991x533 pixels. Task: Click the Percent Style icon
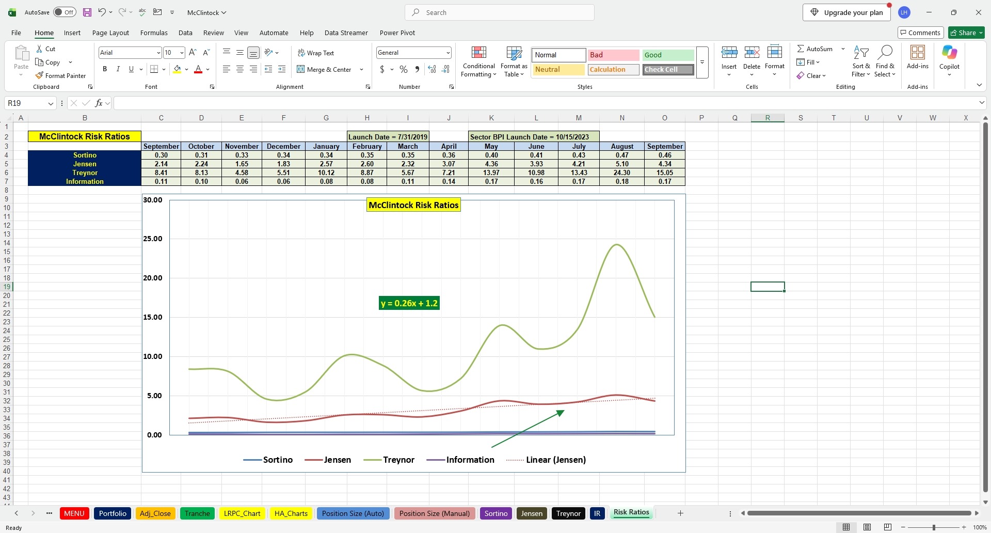click(x=404, y=69)
